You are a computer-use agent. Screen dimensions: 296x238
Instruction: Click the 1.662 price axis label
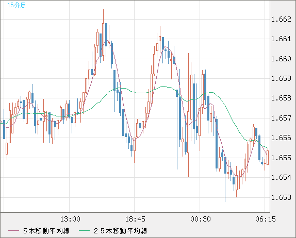[281, 19]
